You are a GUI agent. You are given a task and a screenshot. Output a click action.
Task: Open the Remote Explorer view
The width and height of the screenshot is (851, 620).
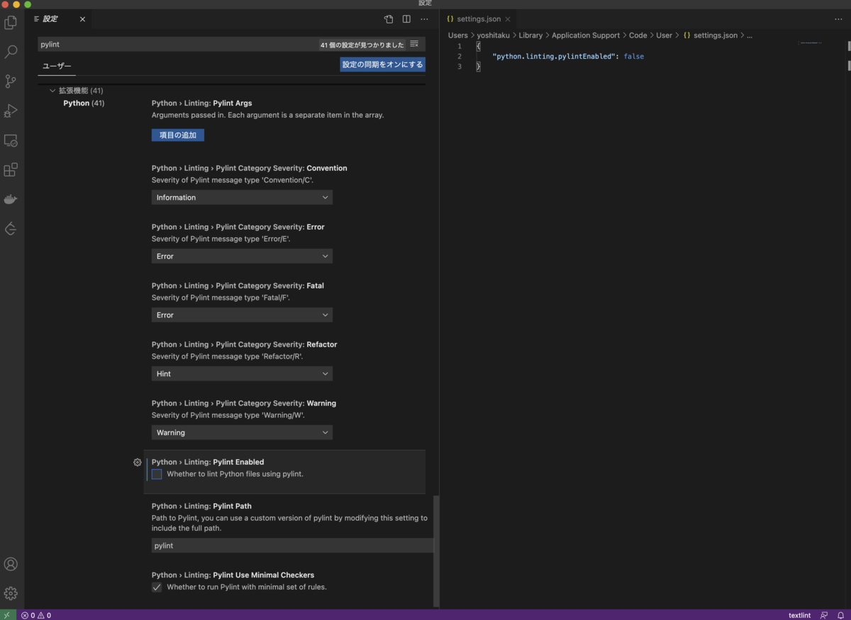[x=11, y=140]
